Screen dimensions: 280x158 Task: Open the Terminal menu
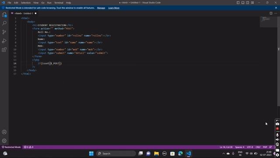[59, 3]
